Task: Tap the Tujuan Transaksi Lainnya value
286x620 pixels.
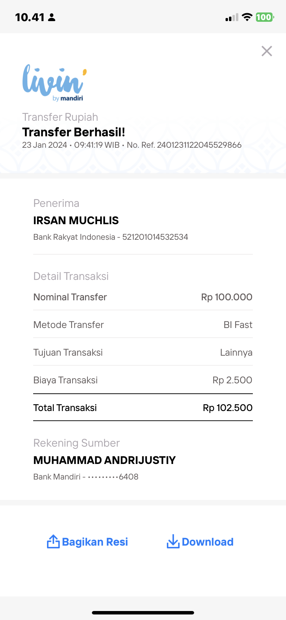Action: click(236, 353)
